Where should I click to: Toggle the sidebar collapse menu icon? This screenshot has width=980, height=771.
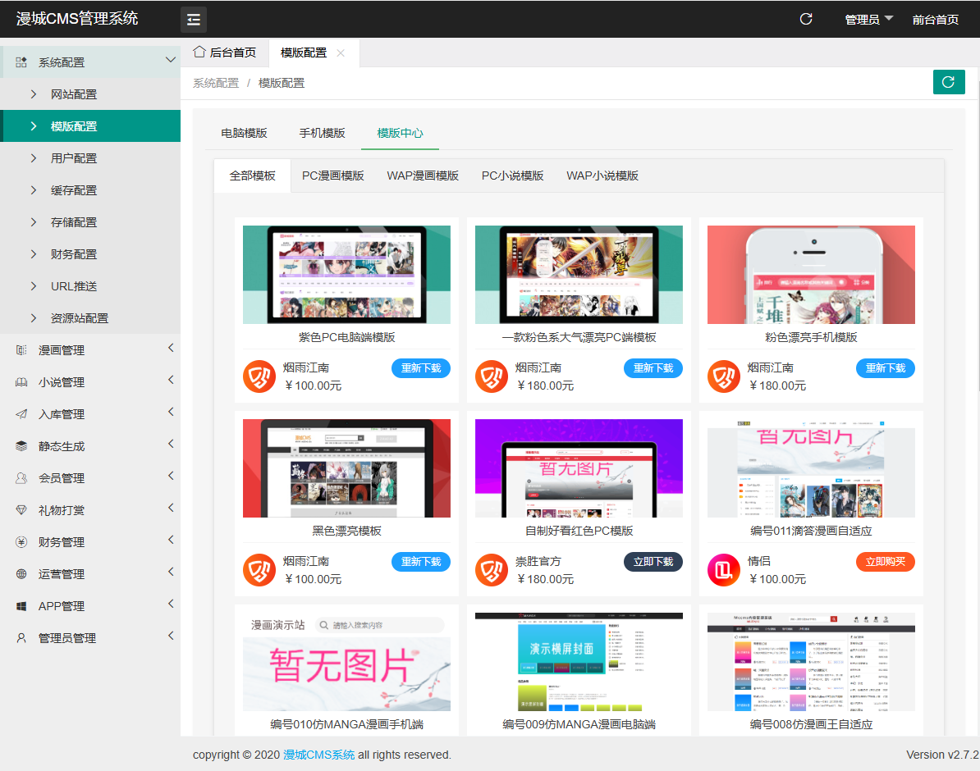[x=194, y=19]
